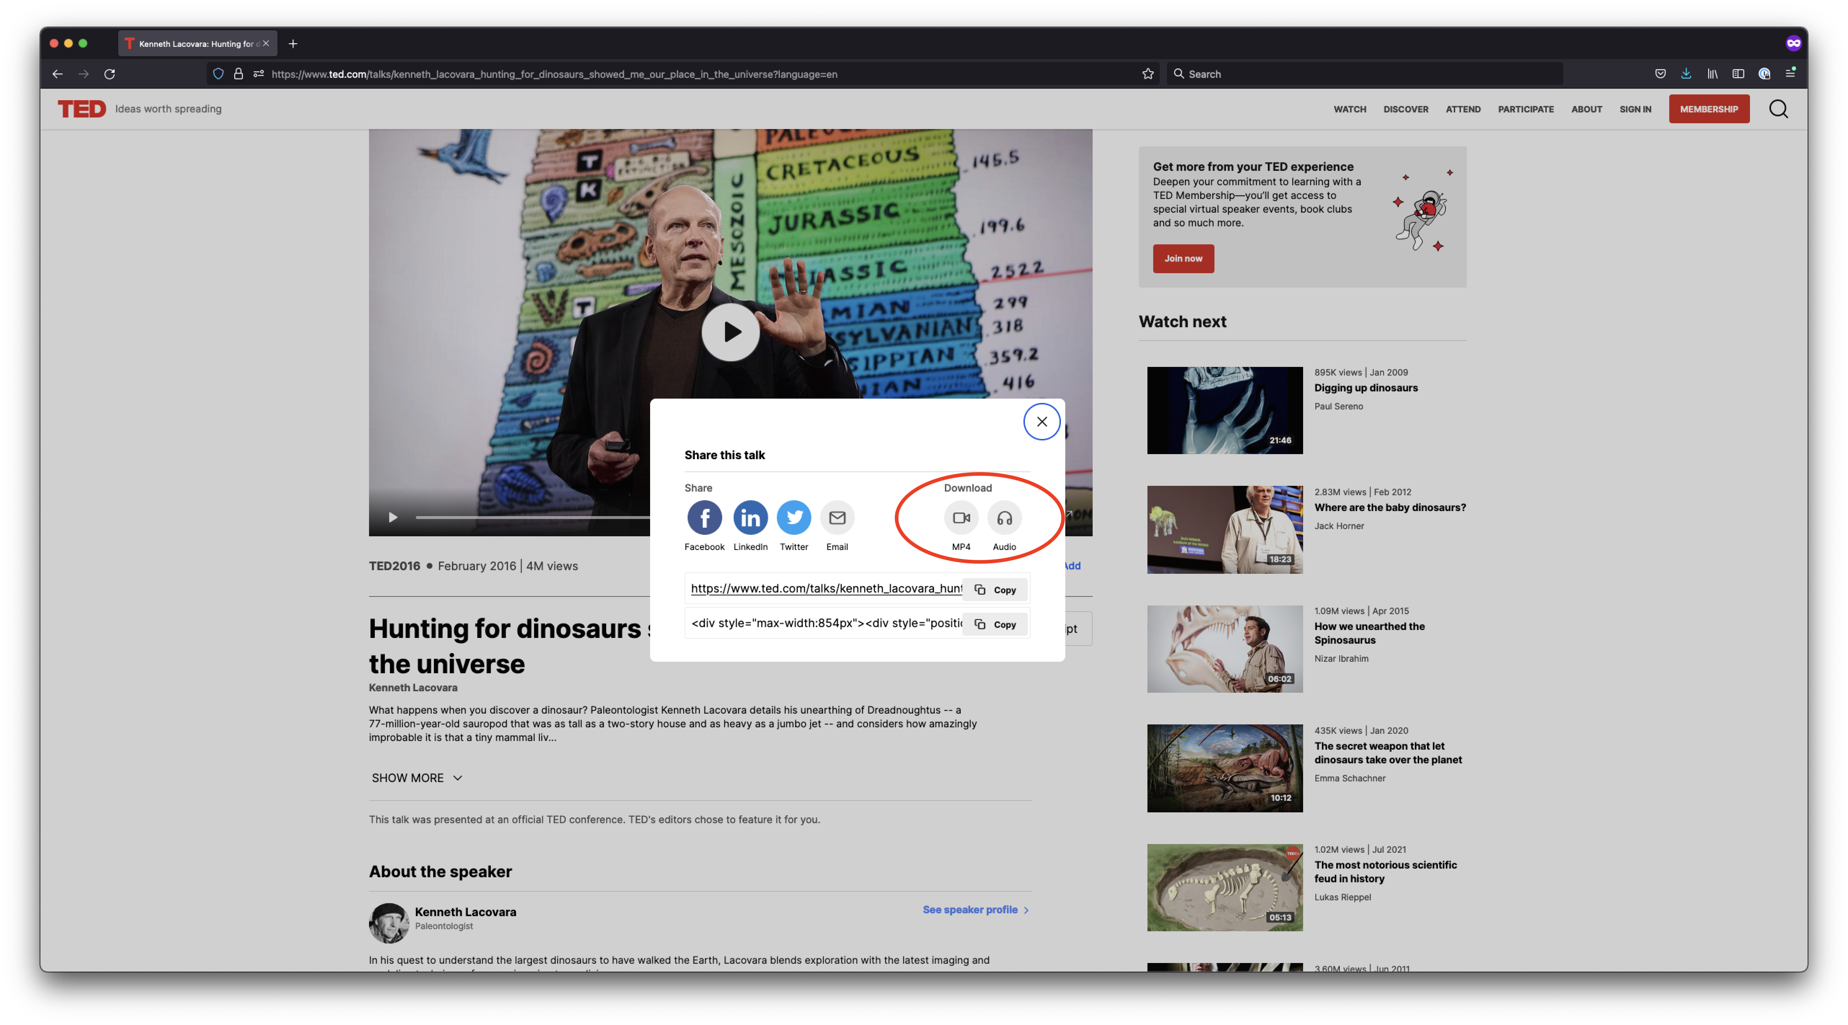
Task: Click the private browsing mask icon
Action: [x=1794, y=44]
